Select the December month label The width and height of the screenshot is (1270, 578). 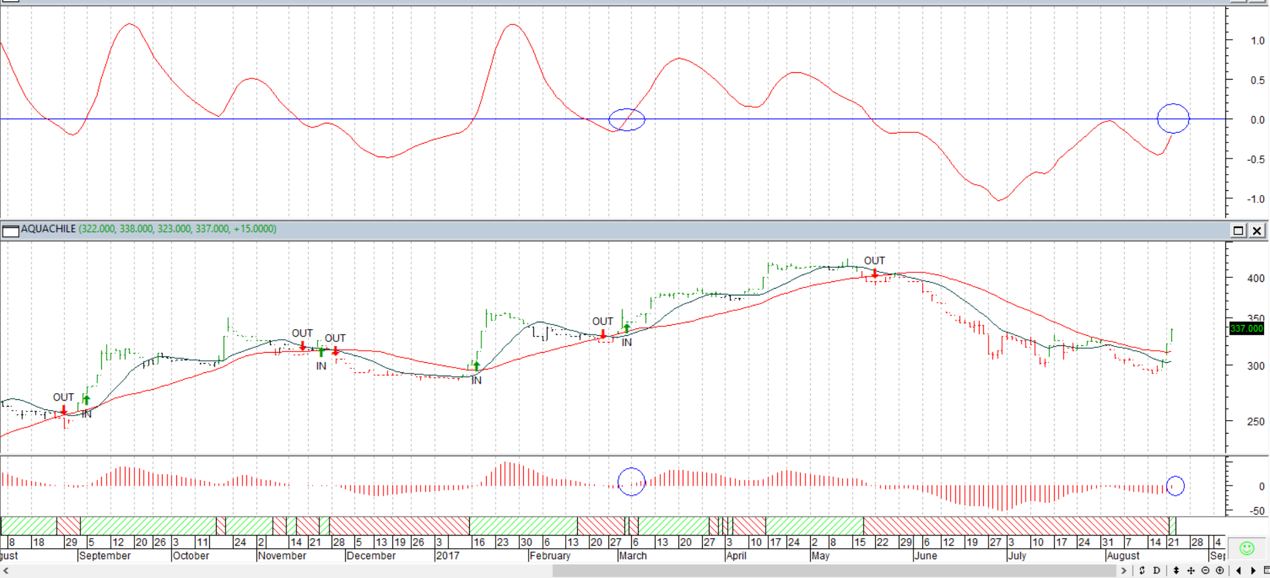point(371,556)
